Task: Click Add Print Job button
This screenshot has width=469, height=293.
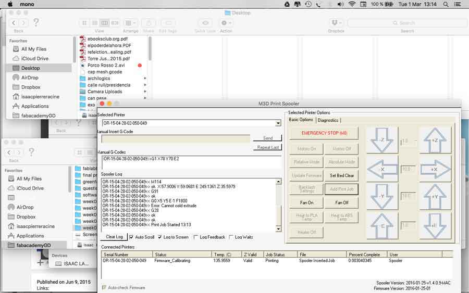Action: click(341, 189)
